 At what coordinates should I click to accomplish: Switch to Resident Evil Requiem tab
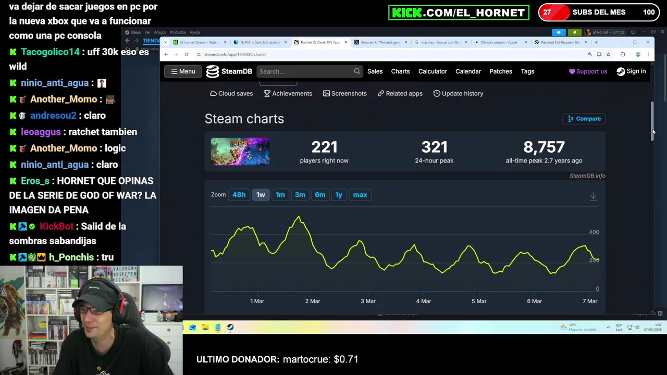(560, 42)
